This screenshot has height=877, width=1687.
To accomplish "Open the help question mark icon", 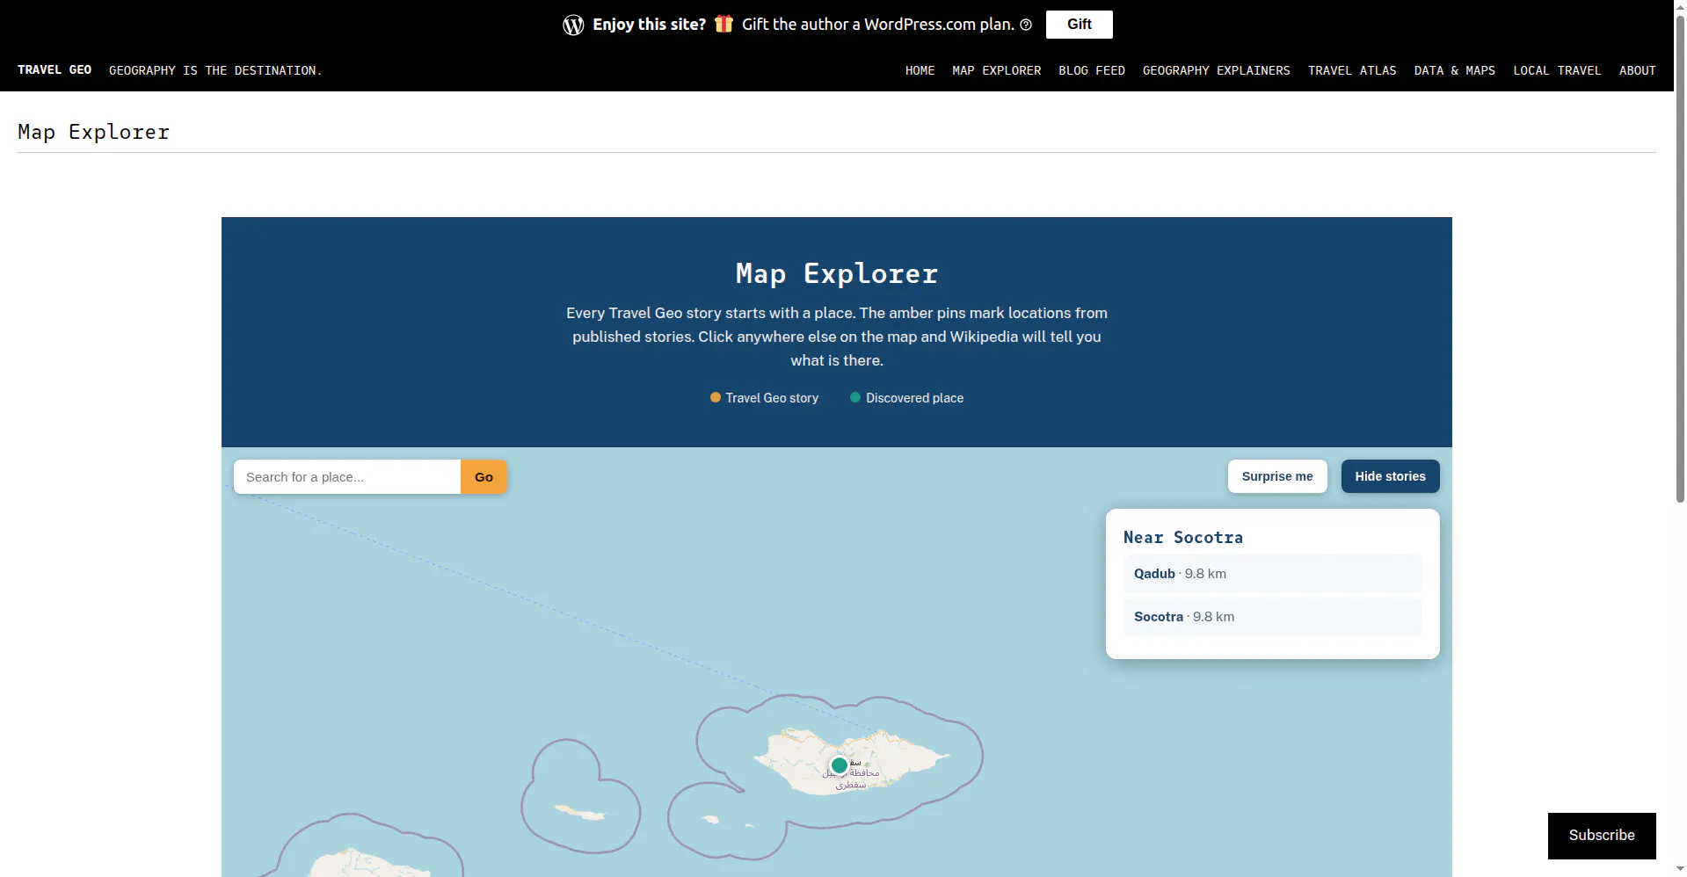I will coord(1026,25).
